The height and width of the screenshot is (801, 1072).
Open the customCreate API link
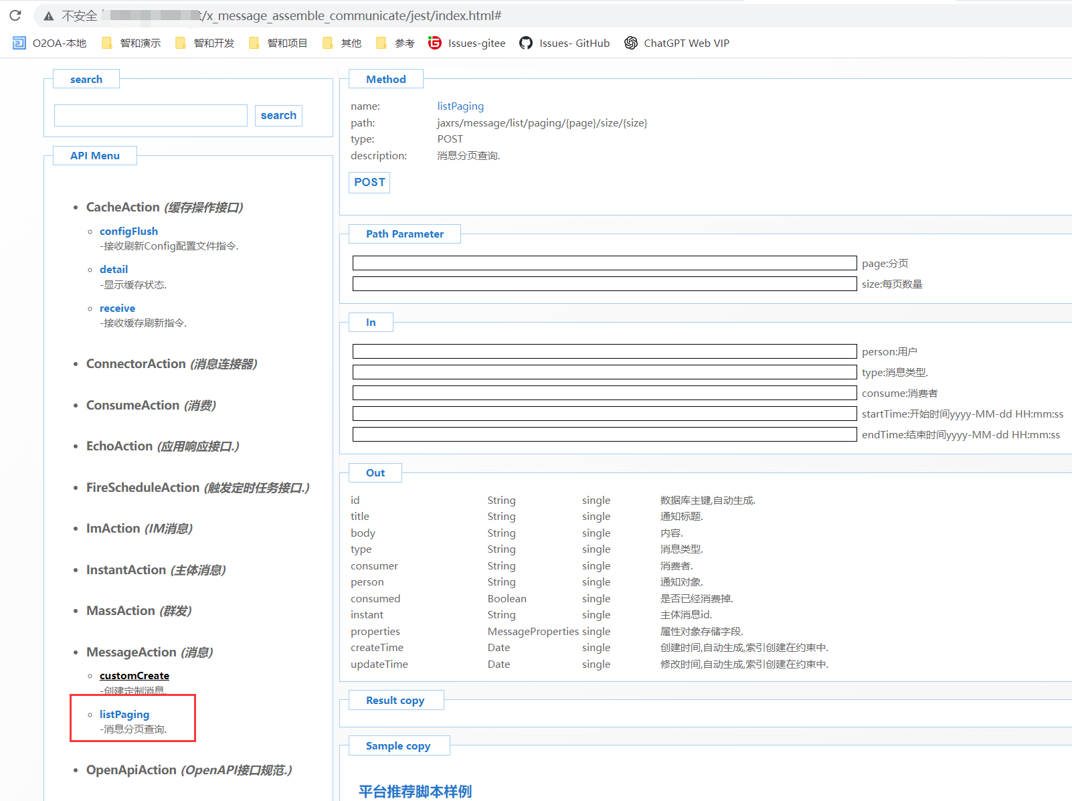tap(135, 676)
